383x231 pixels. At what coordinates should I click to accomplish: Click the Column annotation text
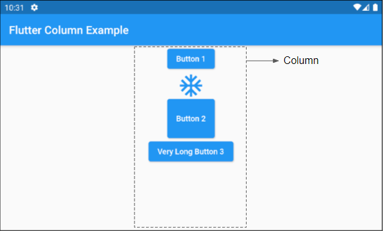(301, 61)
